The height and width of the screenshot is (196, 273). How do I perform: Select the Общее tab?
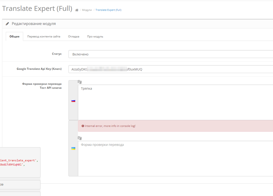point(14,37)
